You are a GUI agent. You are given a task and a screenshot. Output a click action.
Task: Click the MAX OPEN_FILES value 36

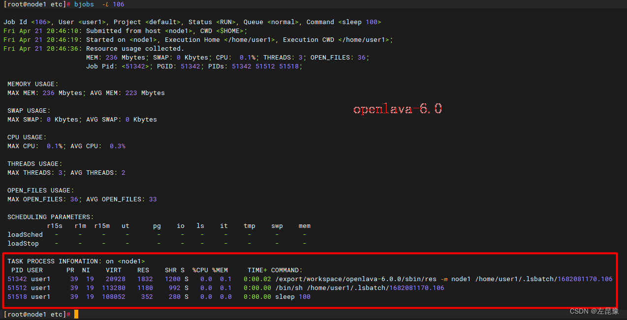click(x=74, y=199)
